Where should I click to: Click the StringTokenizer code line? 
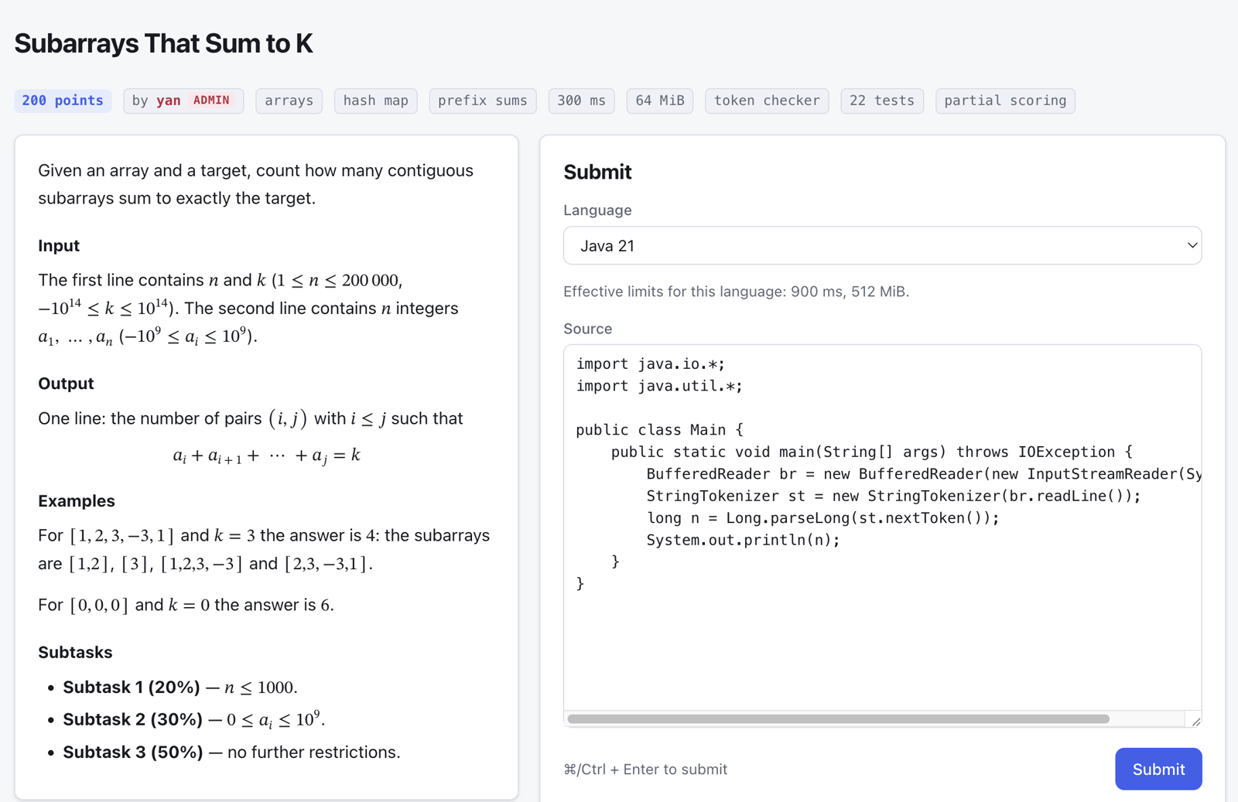[x=894, y=496]
